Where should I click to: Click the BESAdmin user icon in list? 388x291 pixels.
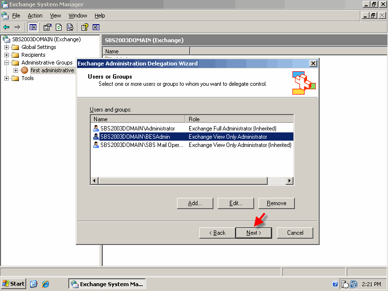coord(96,137)
